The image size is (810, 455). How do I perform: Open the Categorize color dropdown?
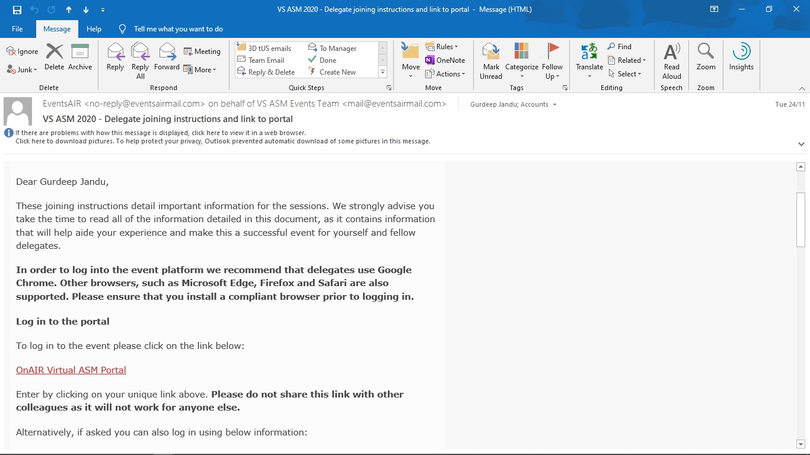point(522,60)
